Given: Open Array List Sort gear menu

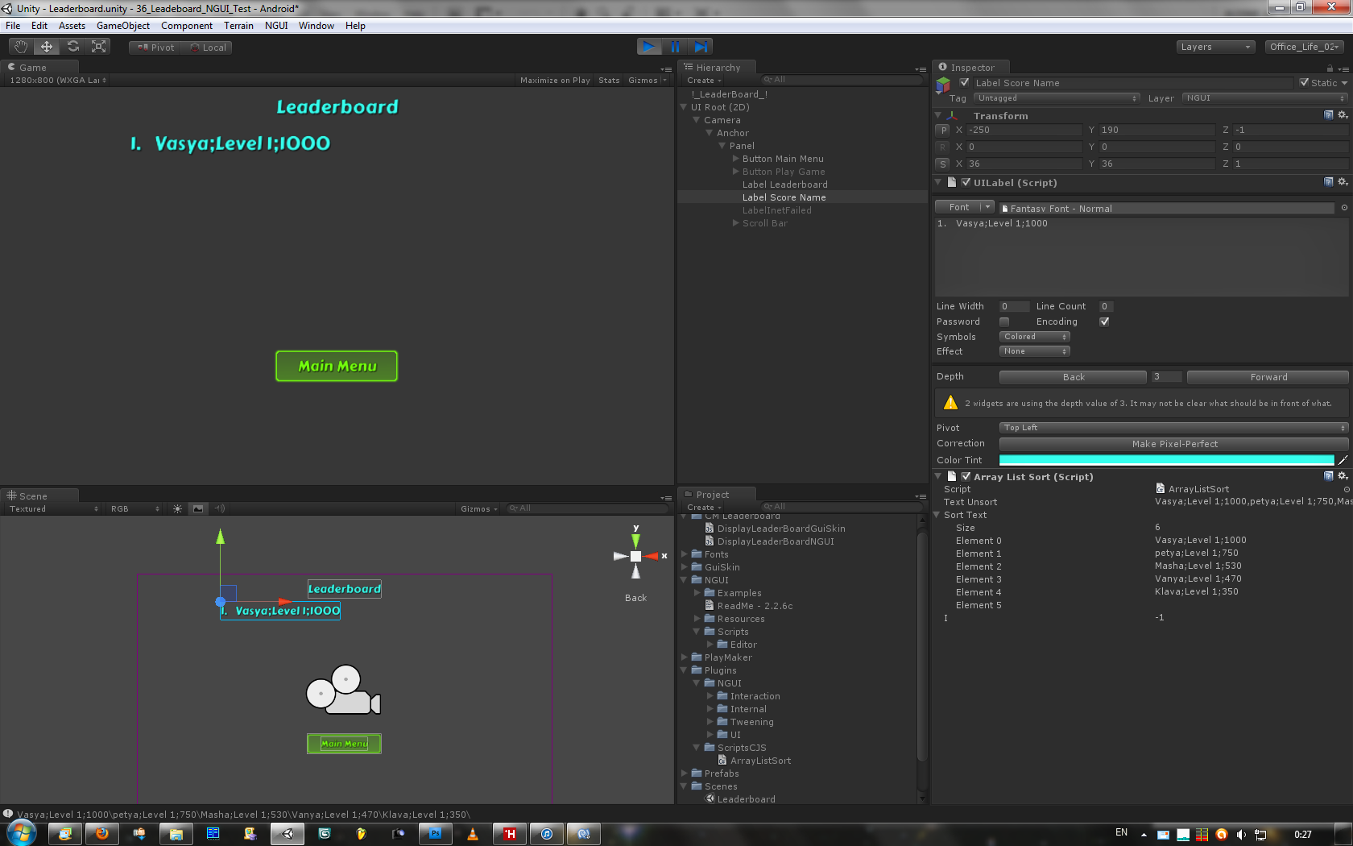Looking at the screenshot, I should [1343, 476].
